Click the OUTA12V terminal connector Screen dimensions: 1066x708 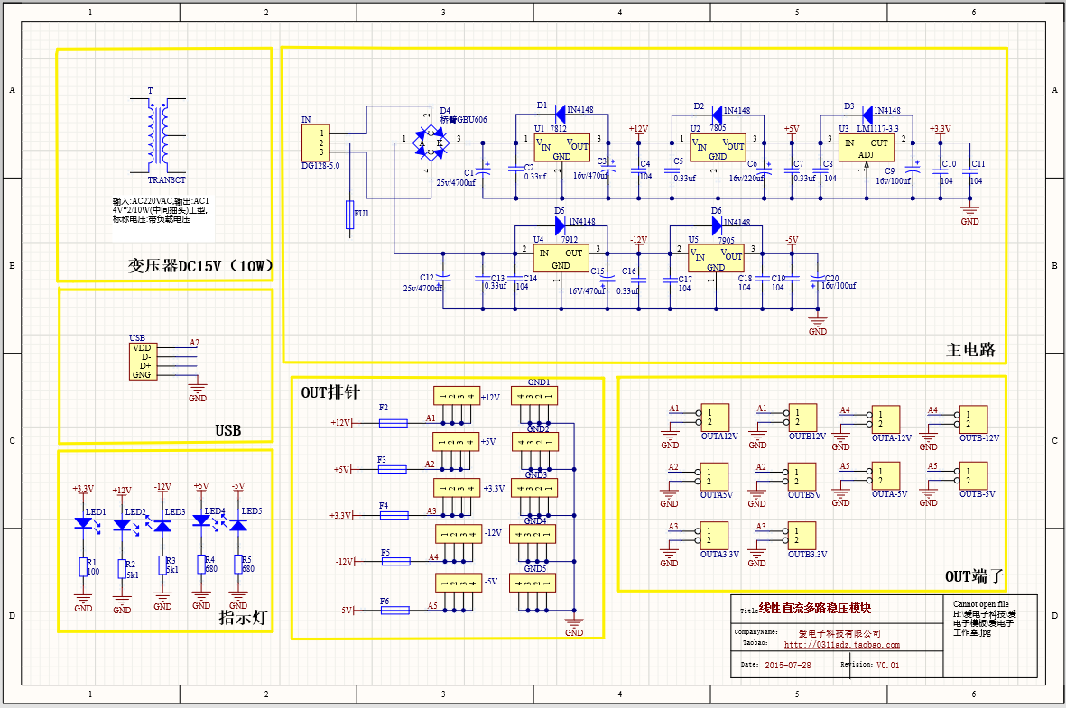715,418
